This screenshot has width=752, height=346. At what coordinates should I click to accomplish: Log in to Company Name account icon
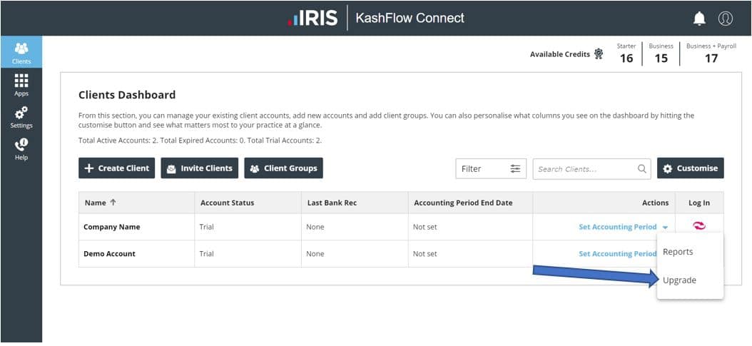pyautogui.click(x=699, y=226)
